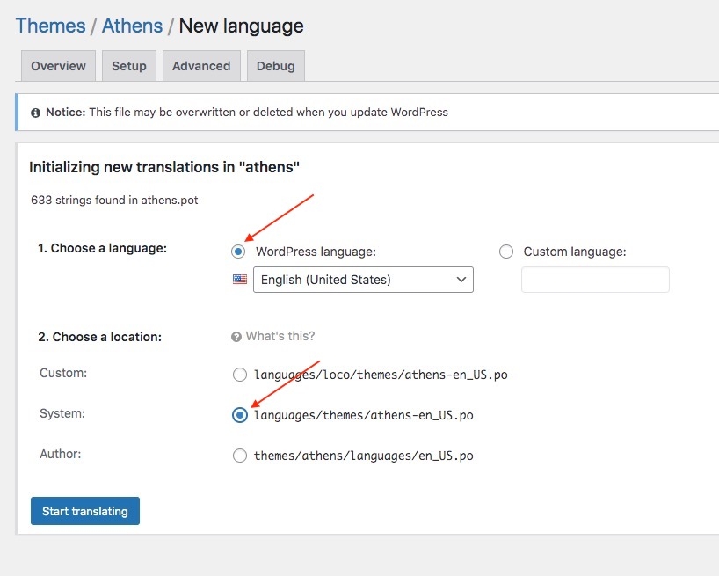
Task: Switch to the Overview tab
Action: tap(58, 66)
